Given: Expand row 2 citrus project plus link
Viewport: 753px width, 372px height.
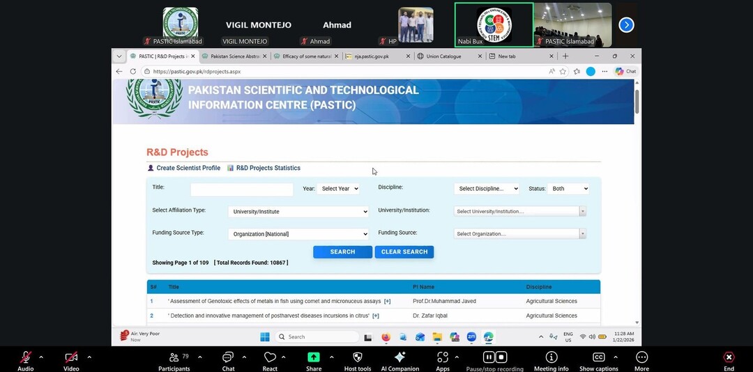Looking at the screenshot, I should (376, 316).
